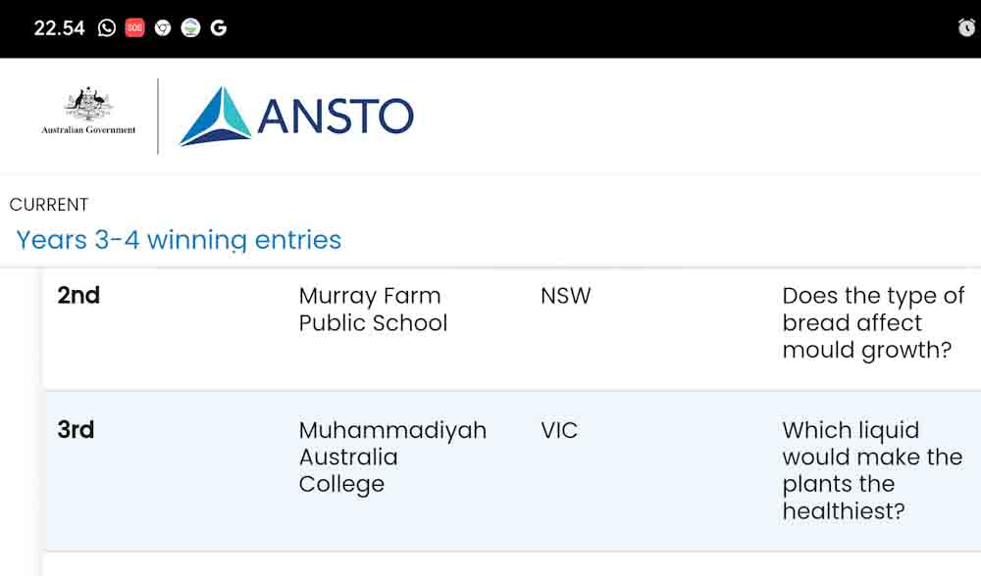Tap the alarm clock status icon
The height and width of the screenshot is (576, 981).
[x=966, y=27]
